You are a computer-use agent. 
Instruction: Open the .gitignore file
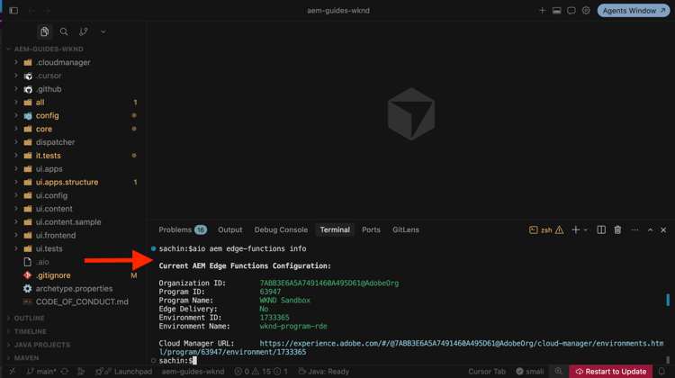(x=53, y=275)
